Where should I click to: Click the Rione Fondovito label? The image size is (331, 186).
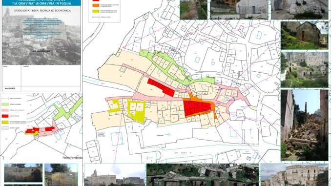coord(72,158)
